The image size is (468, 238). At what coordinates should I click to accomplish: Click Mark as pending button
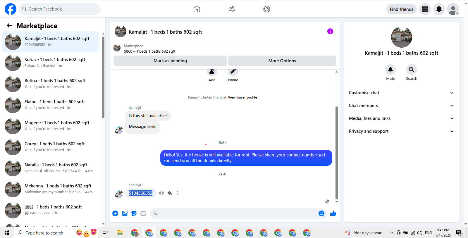(x=170, y=61)
